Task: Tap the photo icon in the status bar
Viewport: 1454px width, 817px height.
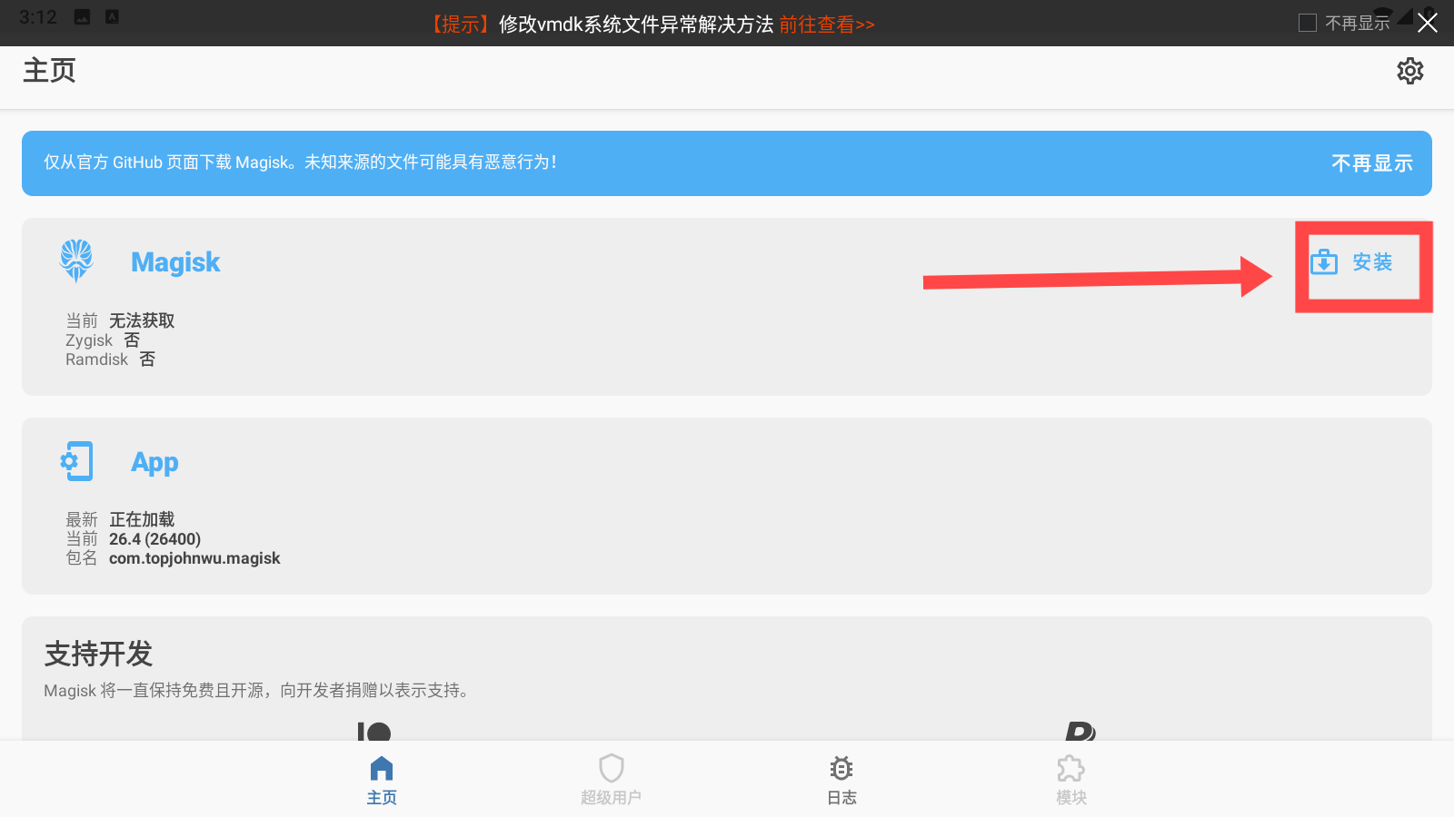Action: pos(81,15)
